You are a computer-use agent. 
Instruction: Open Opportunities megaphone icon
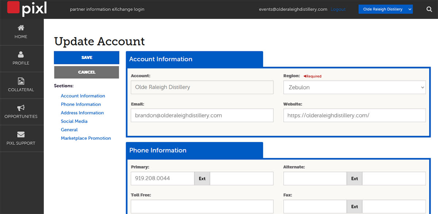tap(21, 108)
